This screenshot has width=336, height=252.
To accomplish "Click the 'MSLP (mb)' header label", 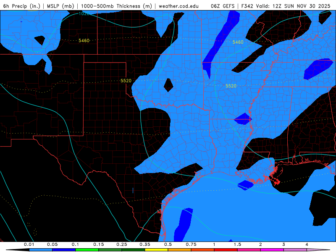I will click(60, 6).
